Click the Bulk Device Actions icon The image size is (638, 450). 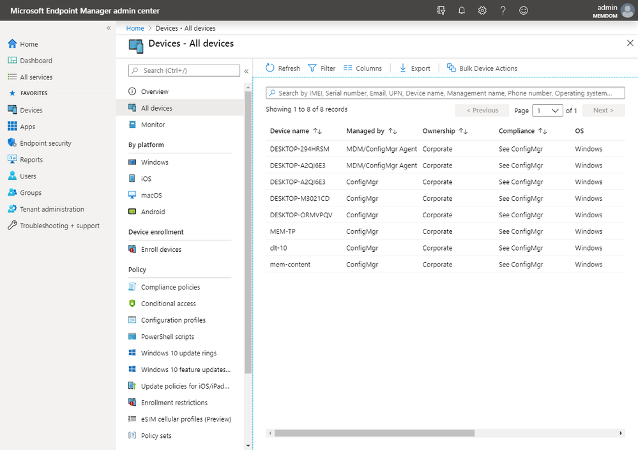pos(452,68)
